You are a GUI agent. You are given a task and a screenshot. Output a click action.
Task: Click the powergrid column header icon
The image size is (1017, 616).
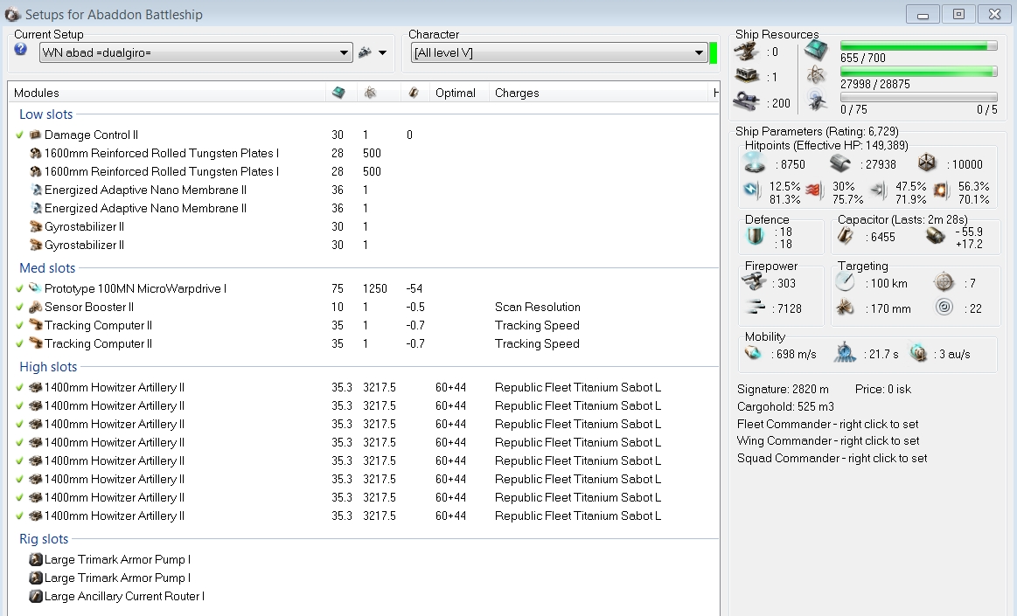(371, 93)
